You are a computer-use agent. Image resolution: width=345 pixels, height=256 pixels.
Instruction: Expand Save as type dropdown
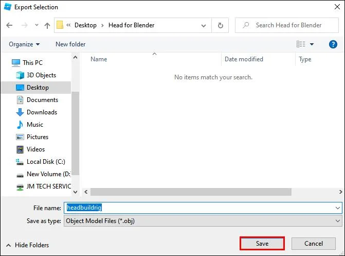tap(337, 221)
